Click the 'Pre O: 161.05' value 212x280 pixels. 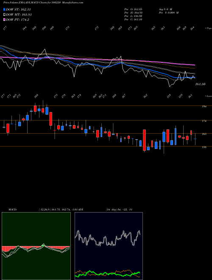pos(133,9)
